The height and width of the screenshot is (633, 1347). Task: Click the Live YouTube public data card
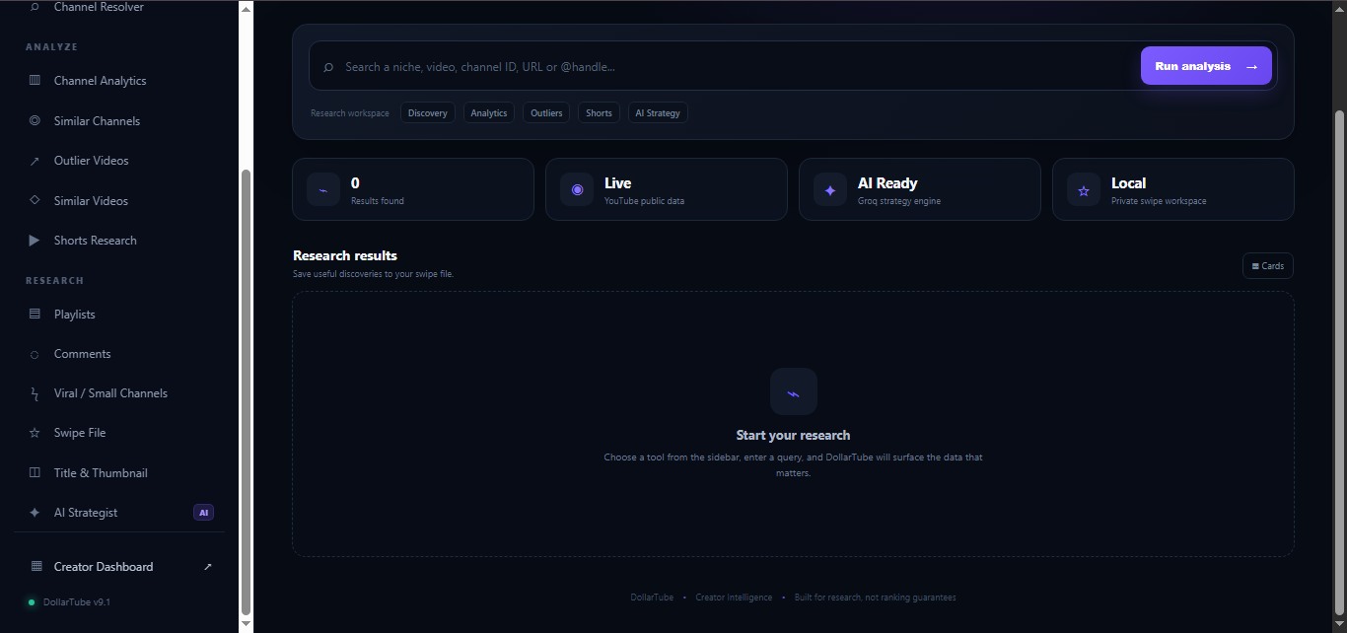coord(667,189)
